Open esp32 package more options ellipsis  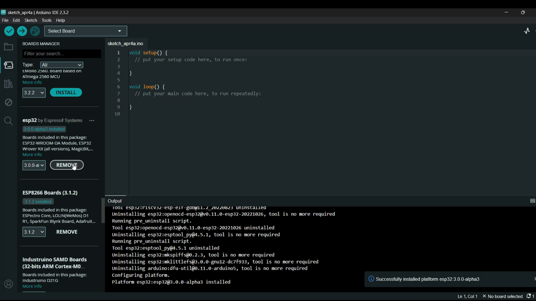92,120
